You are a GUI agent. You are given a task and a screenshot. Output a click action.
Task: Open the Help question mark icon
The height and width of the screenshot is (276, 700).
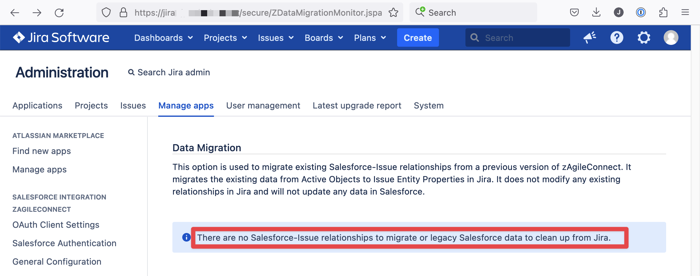click(x=617, y=37)
